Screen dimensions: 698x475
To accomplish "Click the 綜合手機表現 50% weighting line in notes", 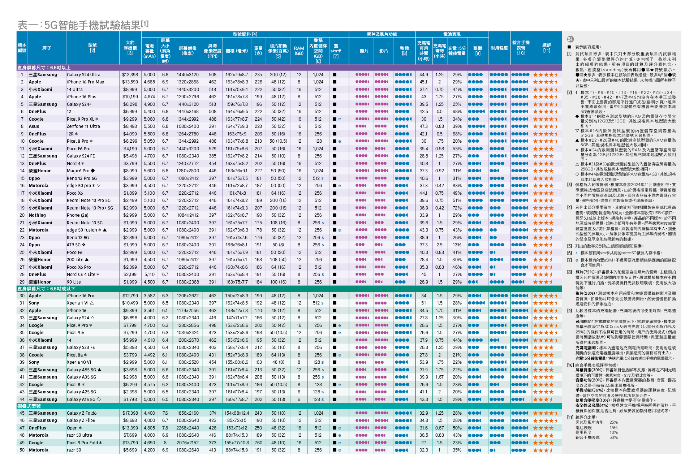I will click(x=596, y=437).
